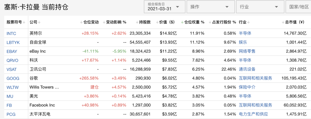Click share count 23,305,334
The width and height of the screenshot is (311, 119).
140,33
